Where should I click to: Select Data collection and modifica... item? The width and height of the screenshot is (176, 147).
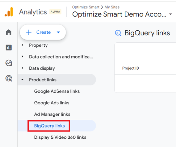coord(61,57)
